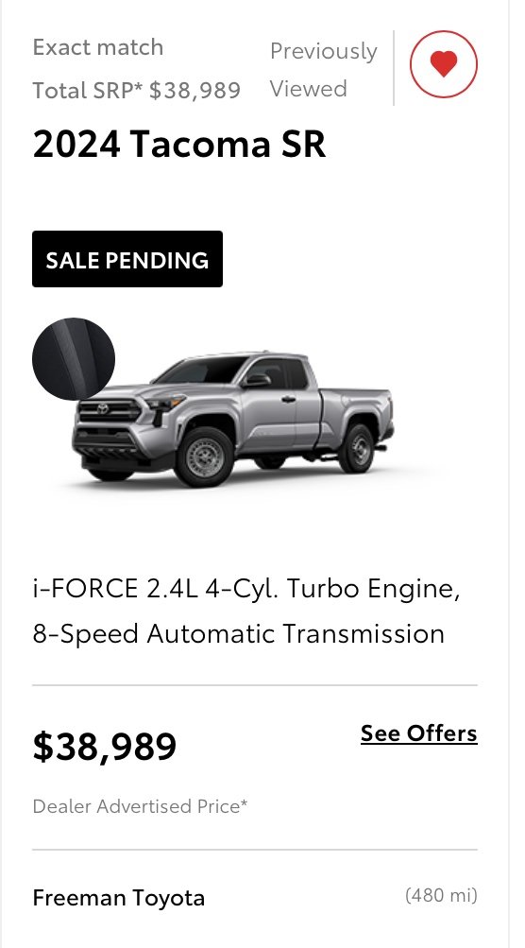Tap the 8-Speed Automatic Transmission text
The width and height of the screenshot is (525, 948).
coord(239,633)
